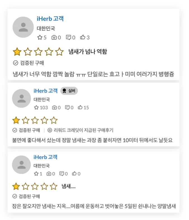Click the second review's profile avatar
The width and height of the screenshot is (189, 220).
21,99
